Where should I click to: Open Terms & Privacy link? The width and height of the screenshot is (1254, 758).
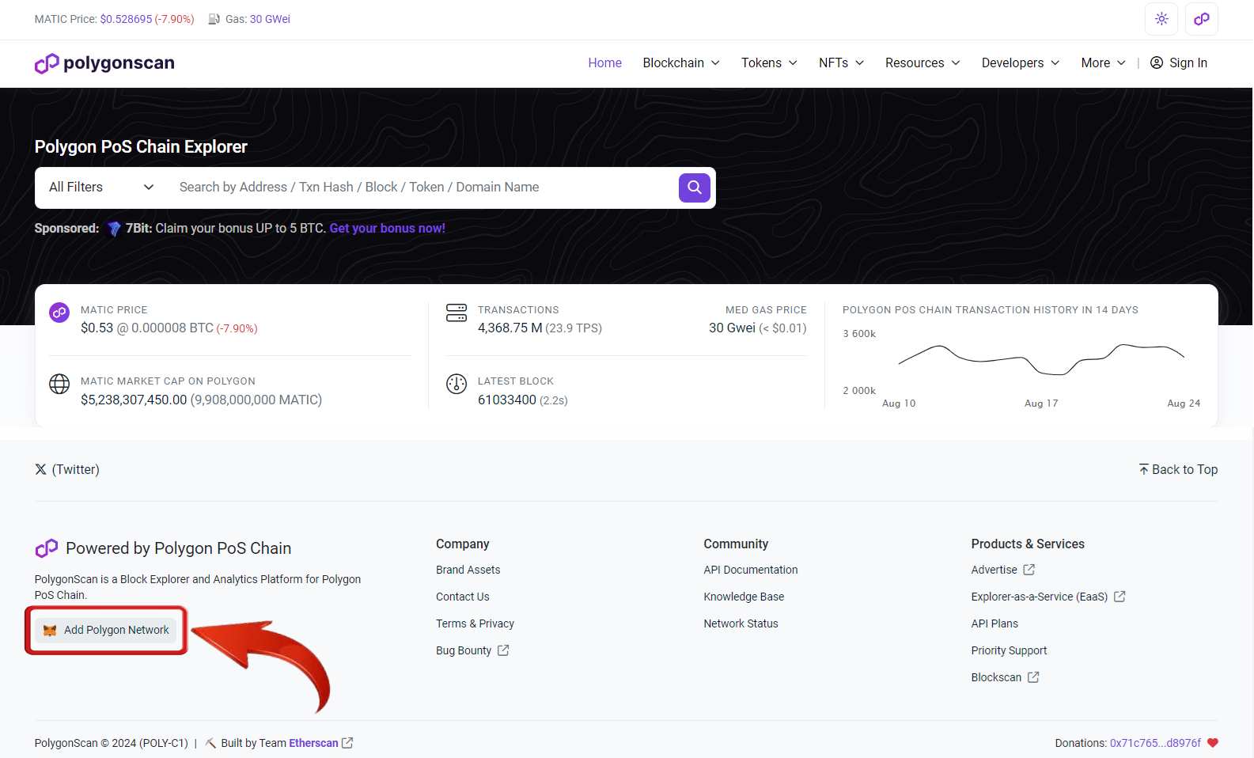point(475,623)
